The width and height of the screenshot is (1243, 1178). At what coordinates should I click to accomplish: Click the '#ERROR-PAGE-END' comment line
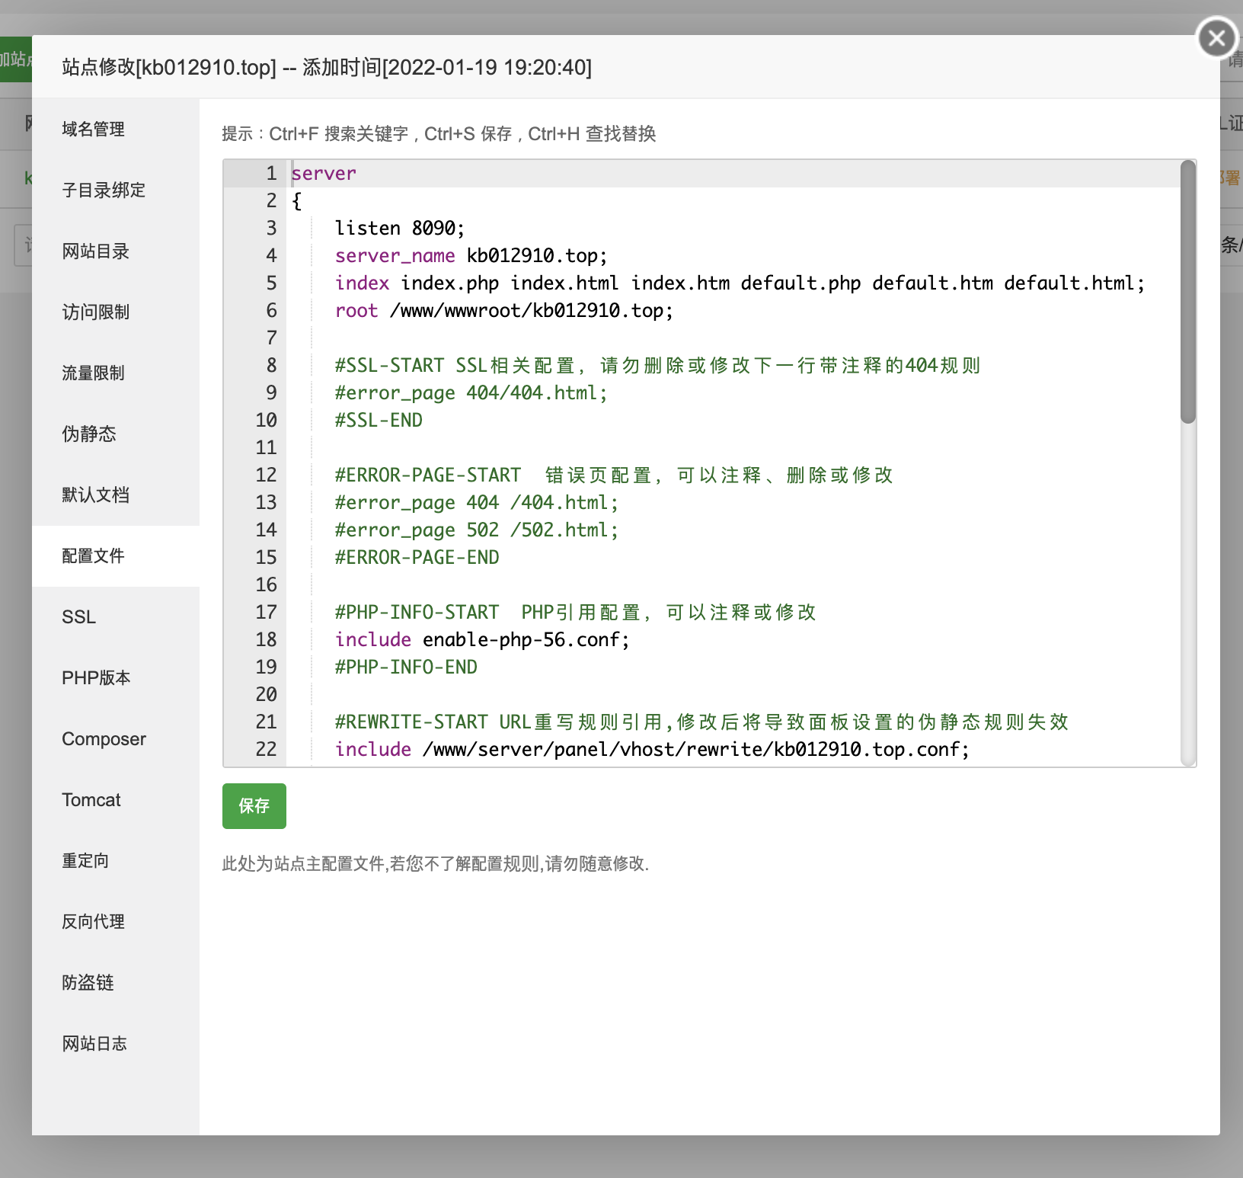417,558
